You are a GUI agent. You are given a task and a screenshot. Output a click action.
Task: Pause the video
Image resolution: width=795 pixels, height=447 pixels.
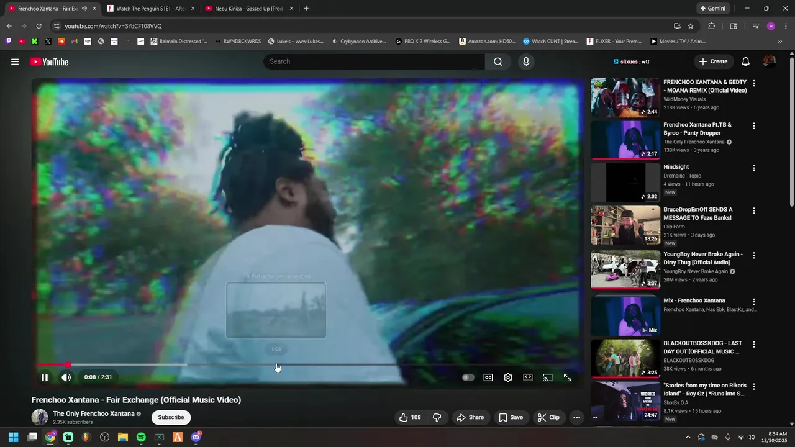[x=45, y=377]
